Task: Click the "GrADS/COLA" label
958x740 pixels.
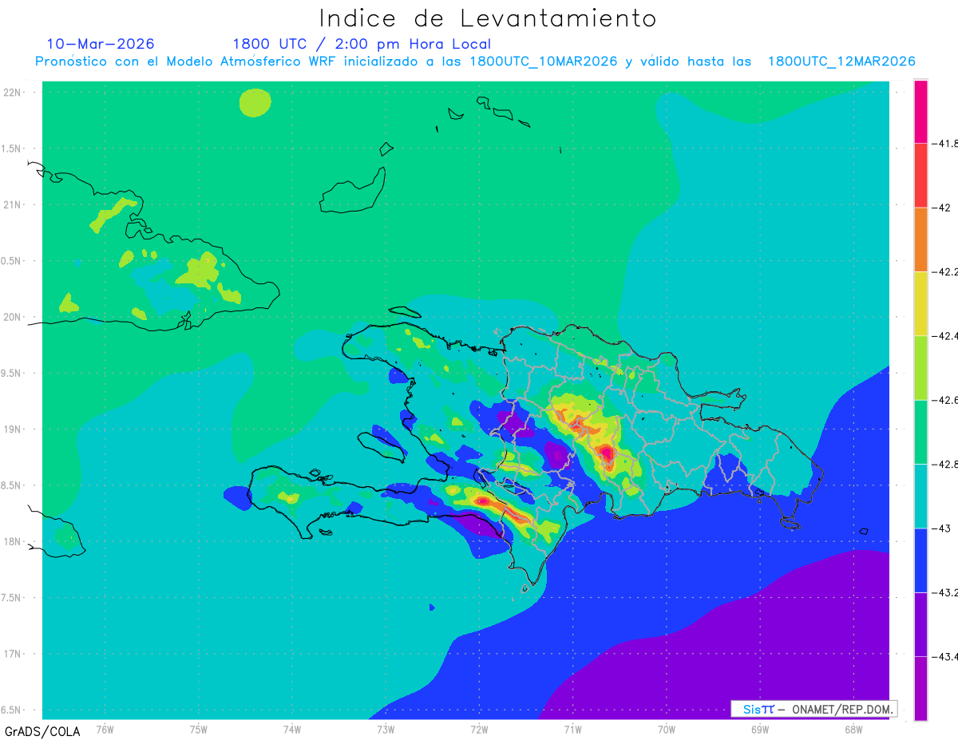Action: pos(42,731)
